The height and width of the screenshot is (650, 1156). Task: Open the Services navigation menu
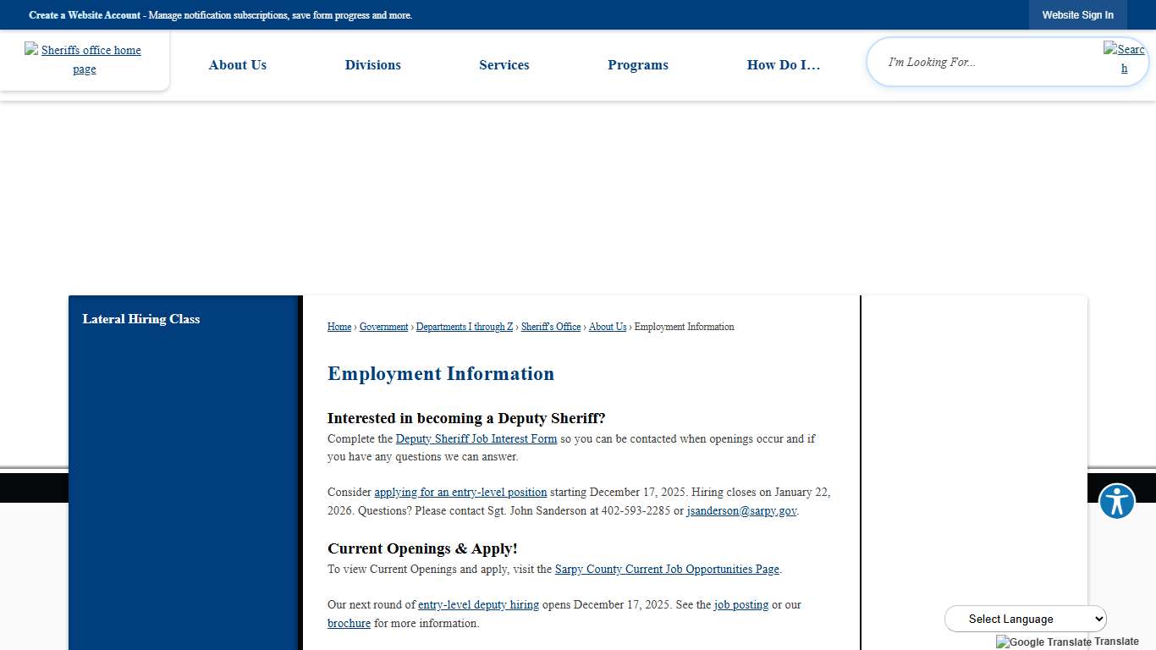[x=504, y=64]
